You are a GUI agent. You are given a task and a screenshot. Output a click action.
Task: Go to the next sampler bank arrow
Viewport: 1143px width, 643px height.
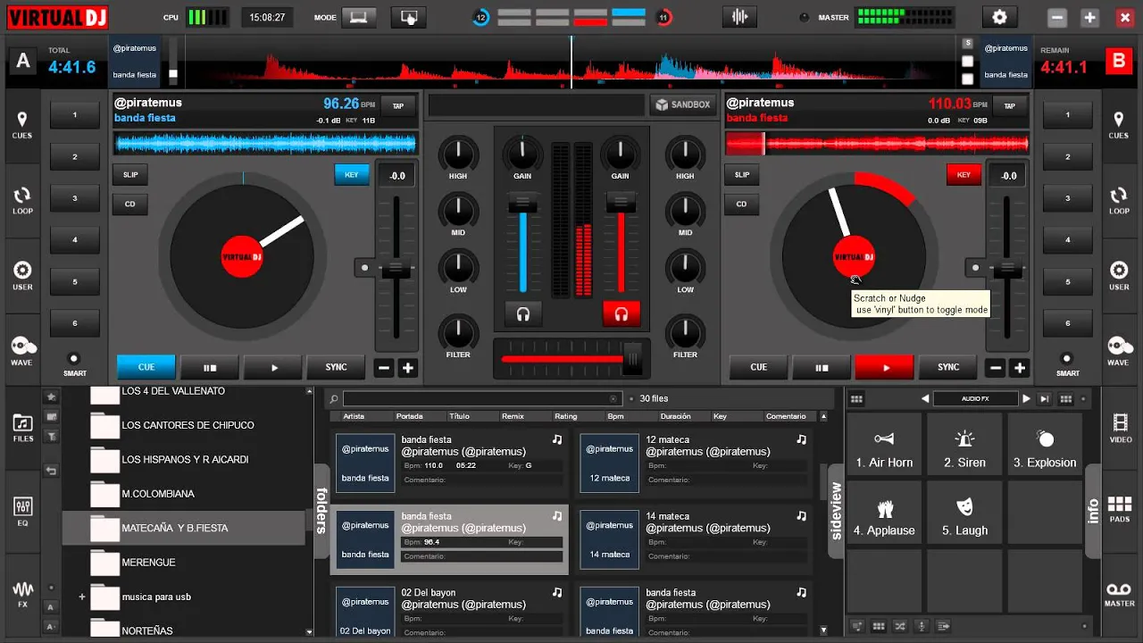[1026, 399]
